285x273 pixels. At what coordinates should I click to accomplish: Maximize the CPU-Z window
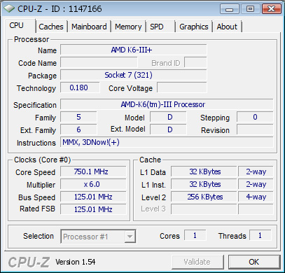click(251, 9)
